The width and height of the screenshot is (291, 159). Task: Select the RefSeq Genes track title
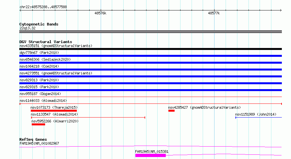click(33, 139)
